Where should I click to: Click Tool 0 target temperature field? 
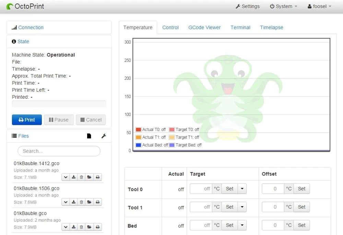[x=201, y=189]
